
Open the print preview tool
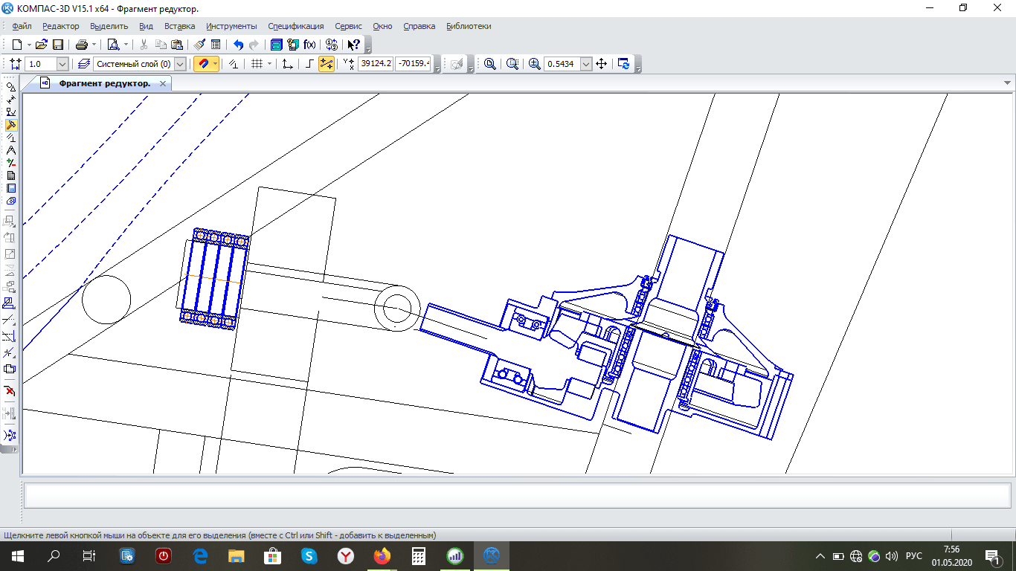113,45
